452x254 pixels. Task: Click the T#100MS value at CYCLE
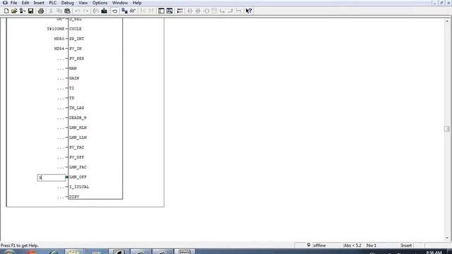click(56, 29)
